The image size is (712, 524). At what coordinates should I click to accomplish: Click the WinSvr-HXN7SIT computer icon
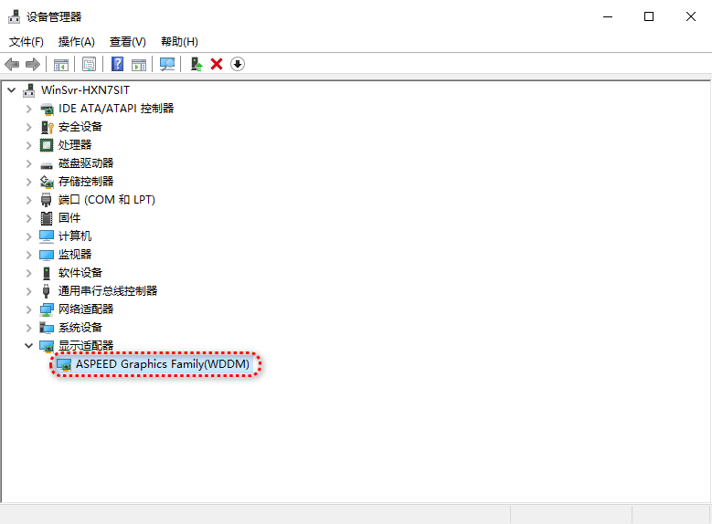coord(29,90)
